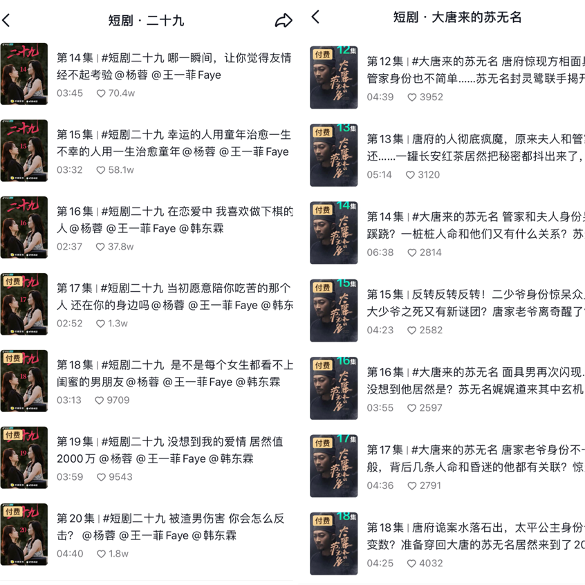Tap 付费 badge on 二十九 episode 17

click(x=12, y=281)
